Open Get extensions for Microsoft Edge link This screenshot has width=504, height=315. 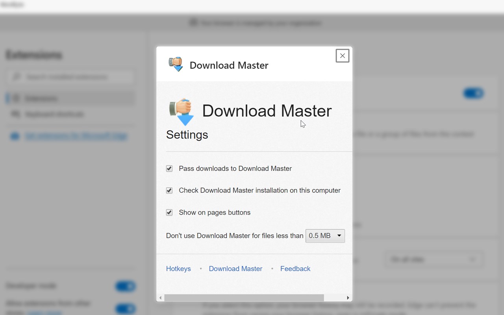(x=76, y=136)
